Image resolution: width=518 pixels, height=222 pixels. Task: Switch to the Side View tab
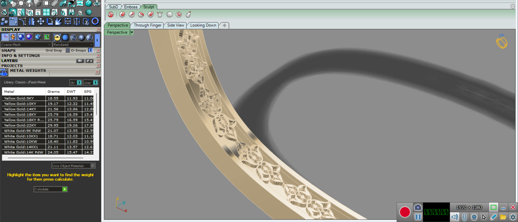pyautogui.click(x=175, y=25)
